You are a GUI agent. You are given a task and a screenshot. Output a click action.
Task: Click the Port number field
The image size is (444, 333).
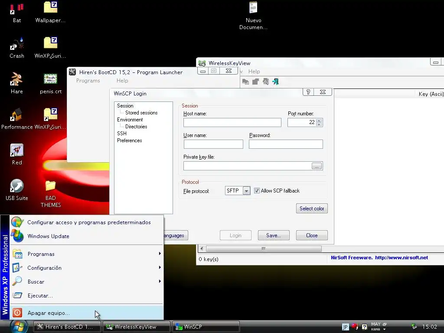[x=302, y=122]
